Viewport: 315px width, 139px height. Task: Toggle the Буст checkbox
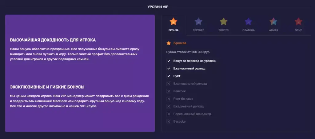(x=169, y=76)
